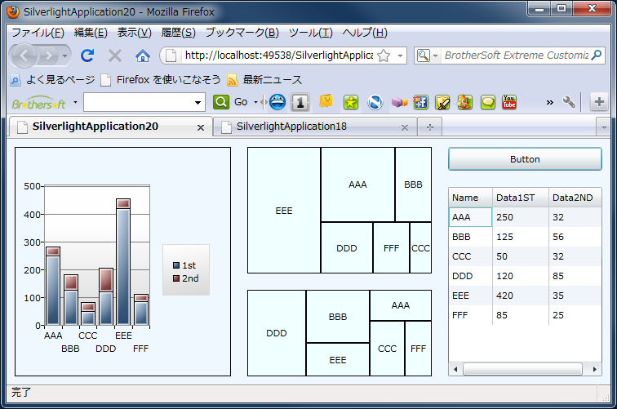This screenshot has height=409, width=617.
Task: Click the data grid scroll right arrow
Action: click(595, 369)
